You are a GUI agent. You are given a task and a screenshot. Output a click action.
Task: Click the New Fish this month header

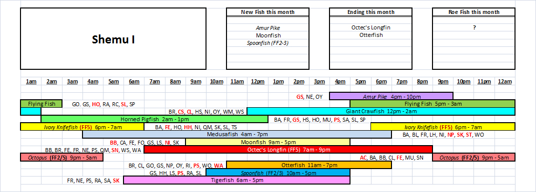pyautogui.click(x=267, y=12)
